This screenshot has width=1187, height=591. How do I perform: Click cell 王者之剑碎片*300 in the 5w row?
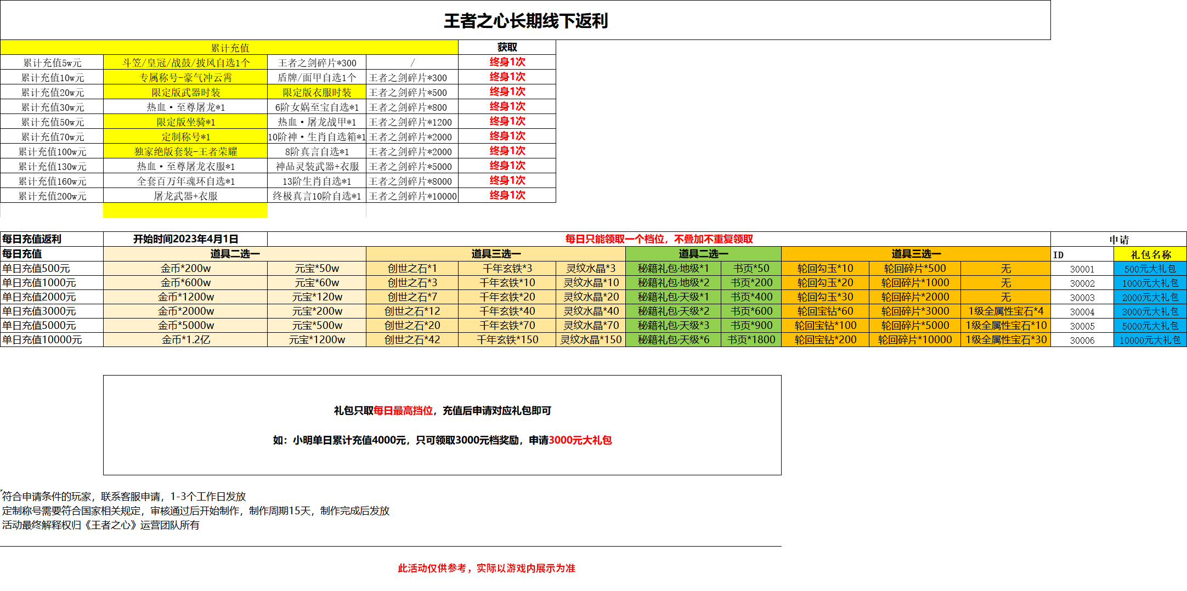click(317, 62)
